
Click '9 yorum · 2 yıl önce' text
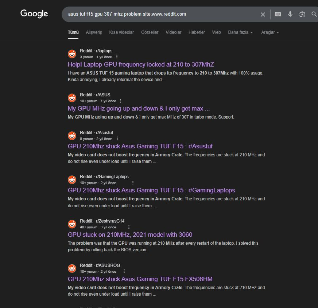coord(96,139)
